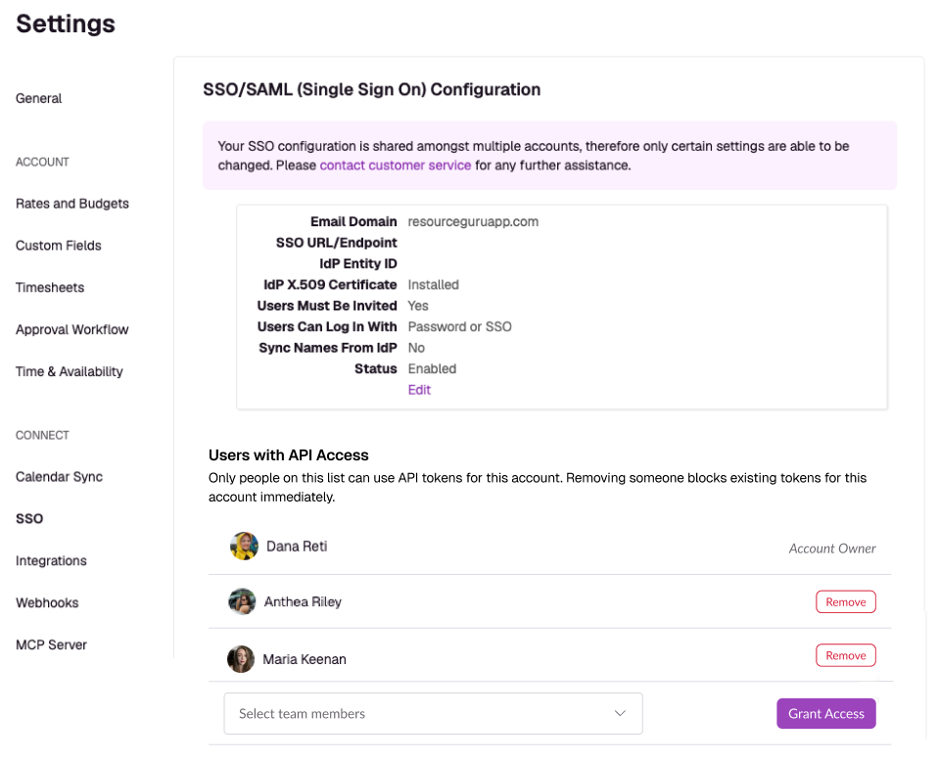This screenshot has width=939, height=763.
Task: Open MCP Server settings
Action: 52,644
